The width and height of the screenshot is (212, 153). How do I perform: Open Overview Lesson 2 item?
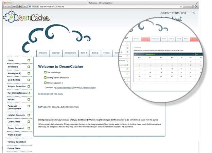(x=55, y=83)
